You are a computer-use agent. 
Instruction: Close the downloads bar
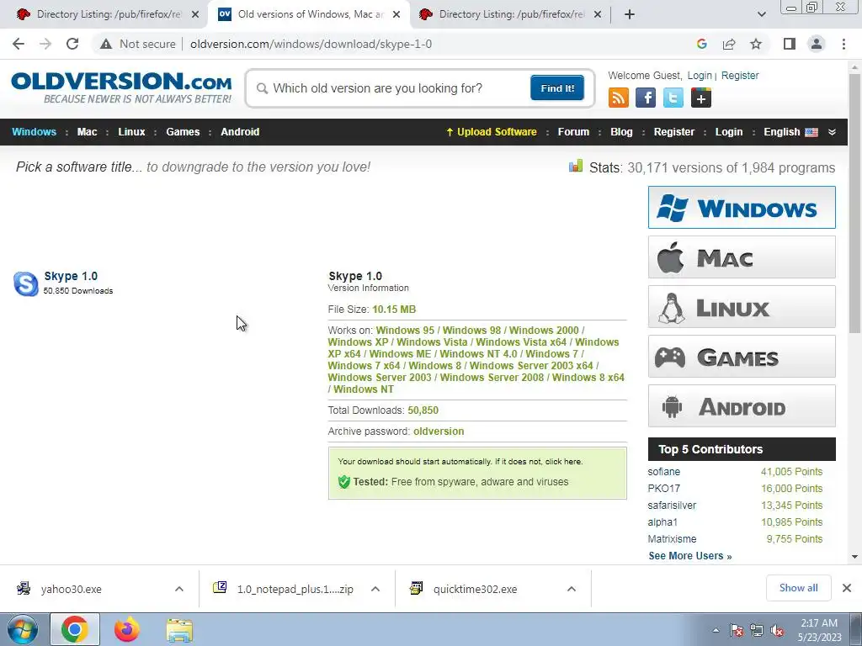[x=847, y=588]
